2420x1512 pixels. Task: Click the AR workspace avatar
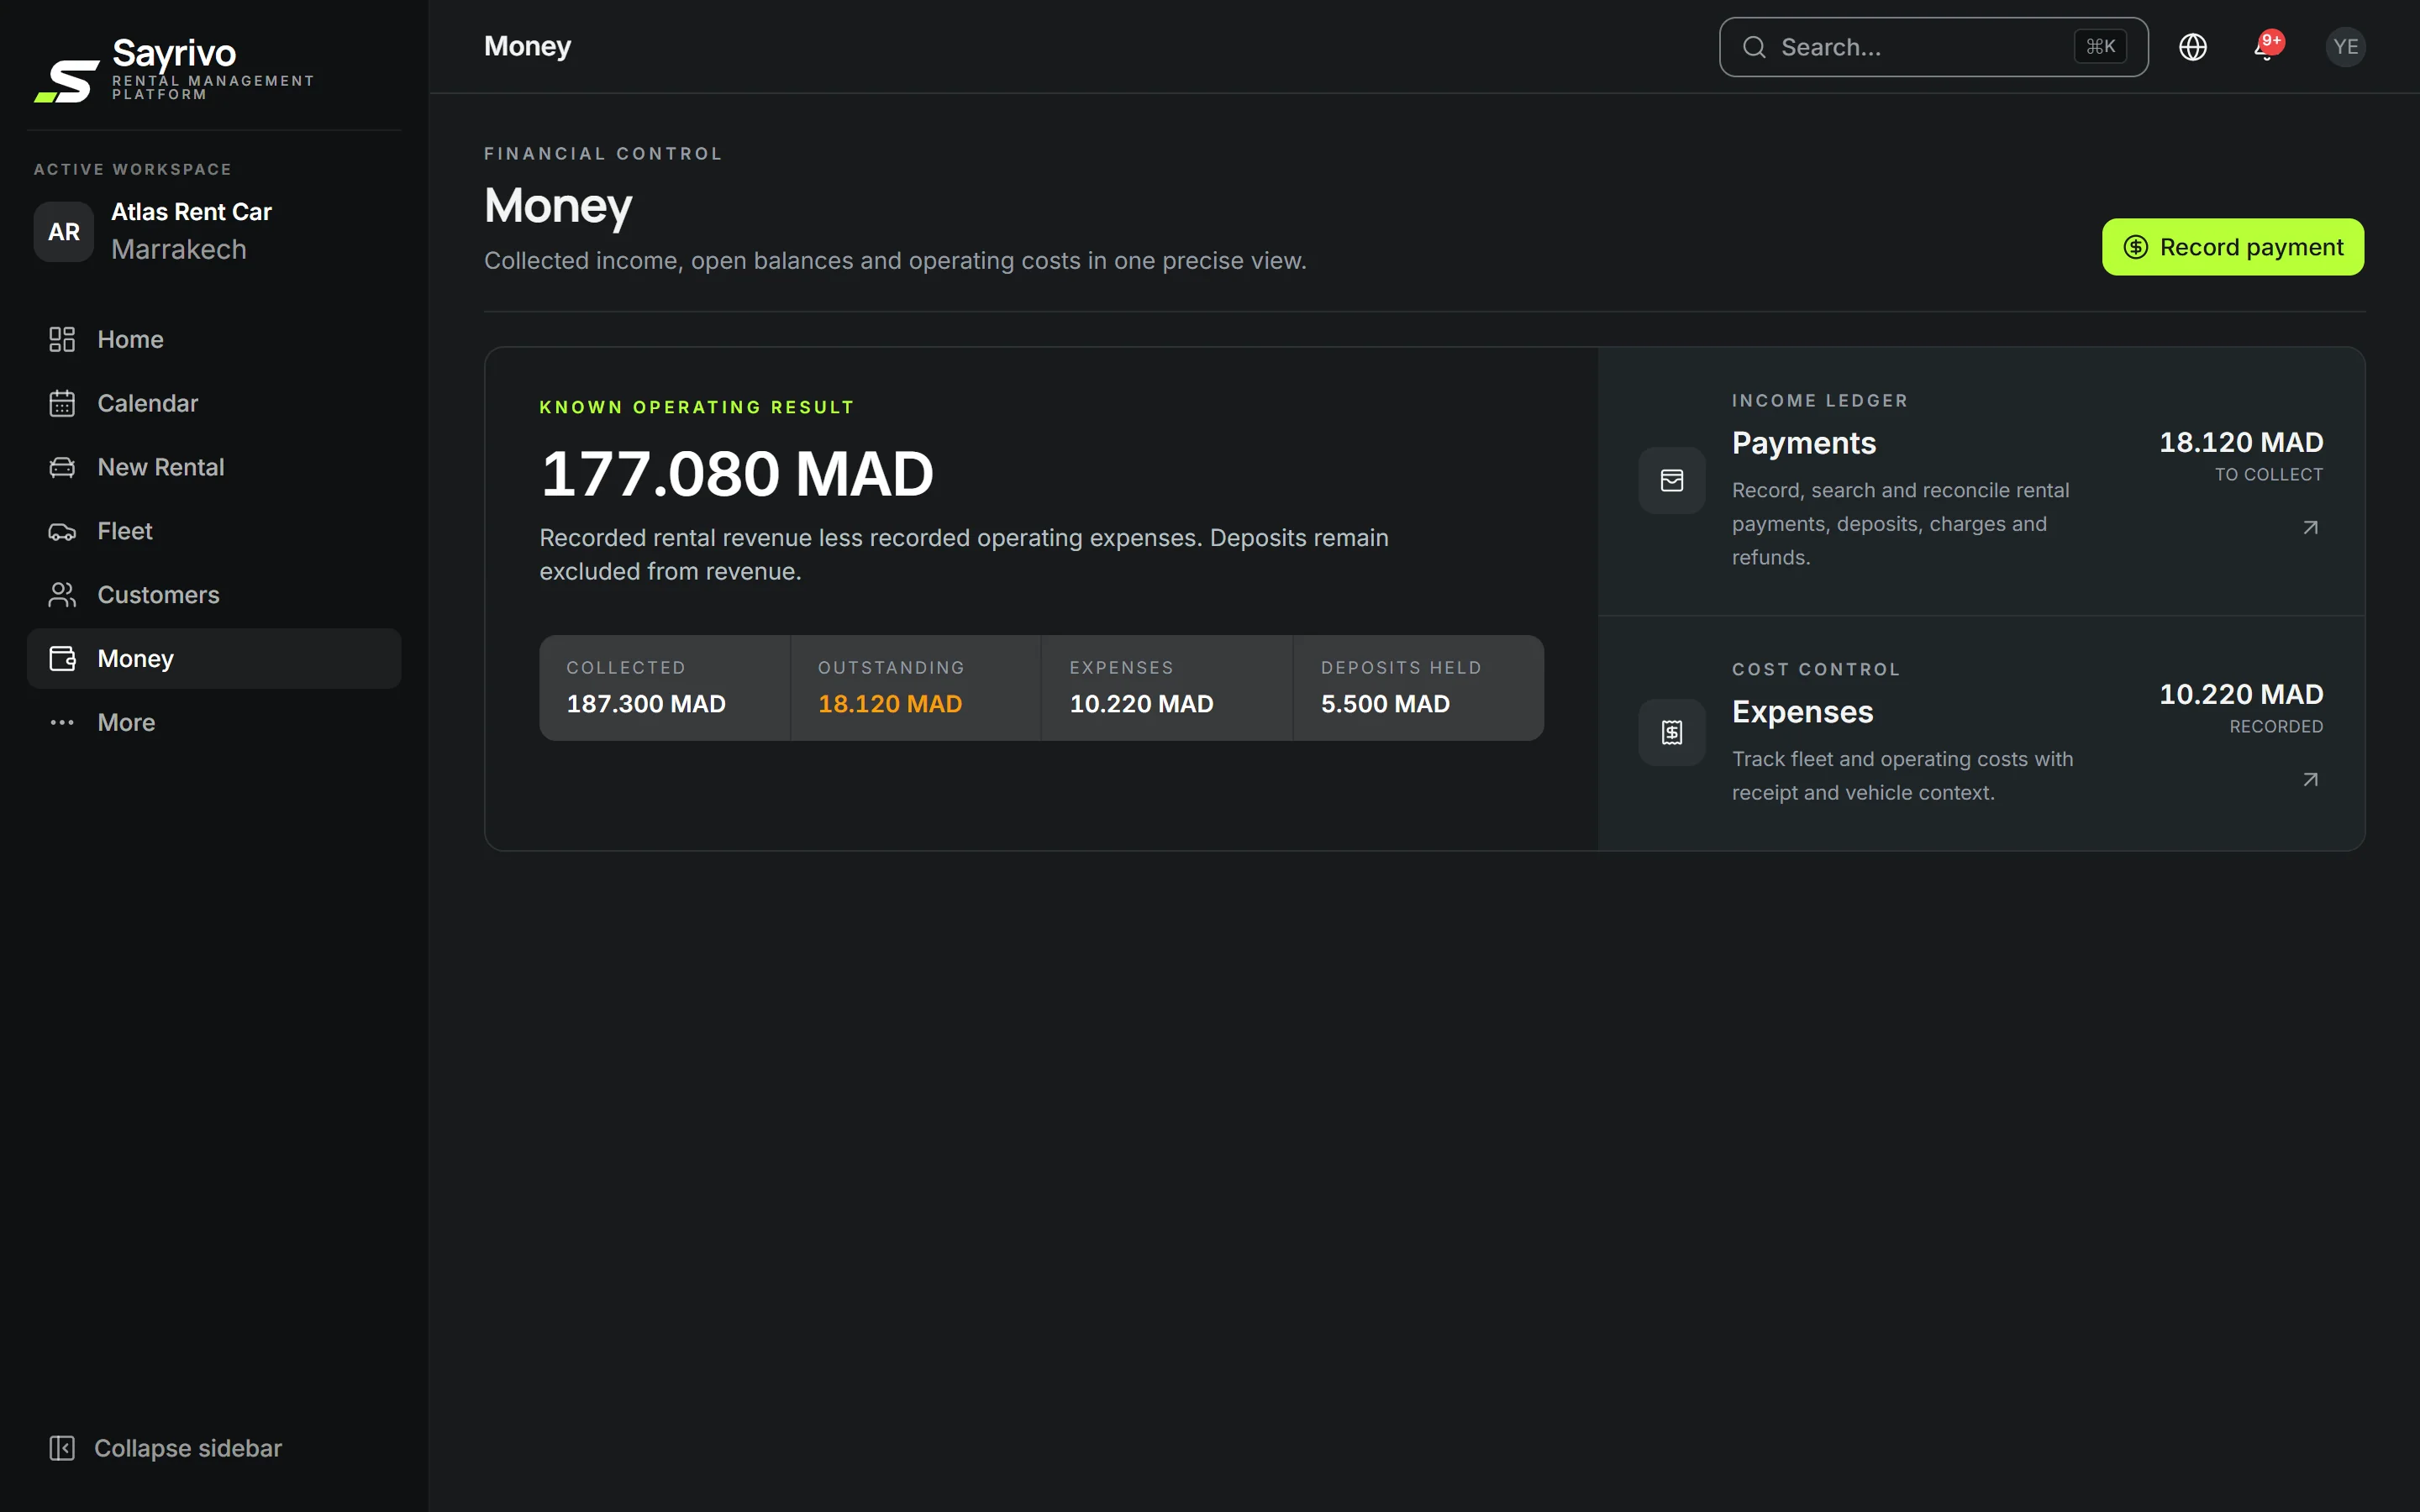click(64, 232)
